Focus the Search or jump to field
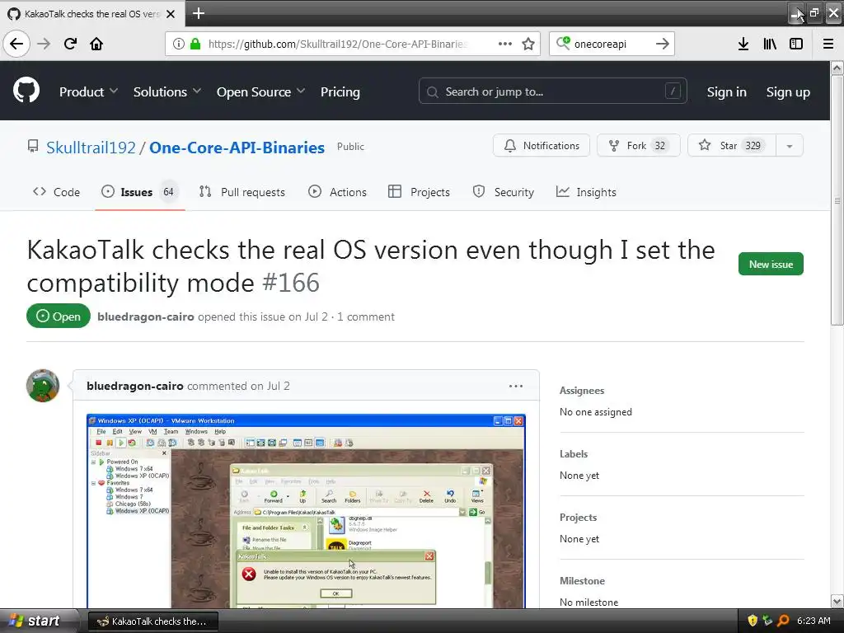This screenshot has width=844, height=633. [553, 91]
